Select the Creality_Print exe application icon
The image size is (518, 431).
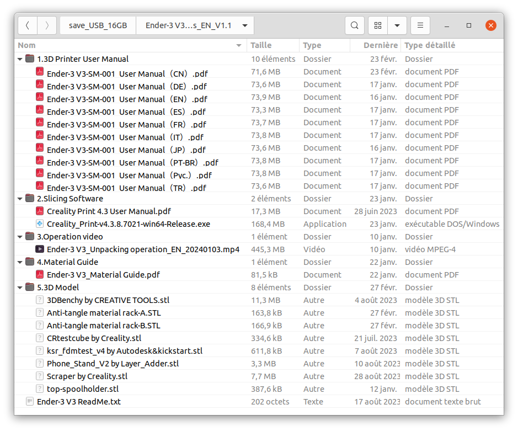pos(40,224)
